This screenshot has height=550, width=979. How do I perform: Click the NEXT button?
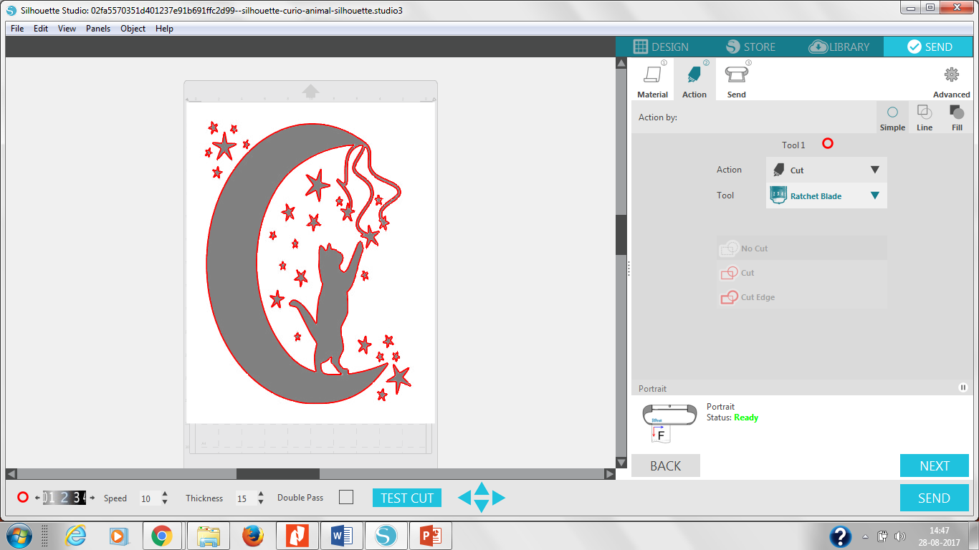[935, 465]
